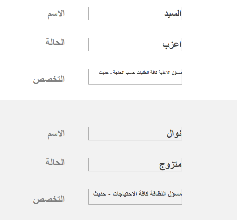The height and width of the screenshot is (223, 248).
Task: Click the الحالة label beside متزوج field
Action: [x=55, y=162]
